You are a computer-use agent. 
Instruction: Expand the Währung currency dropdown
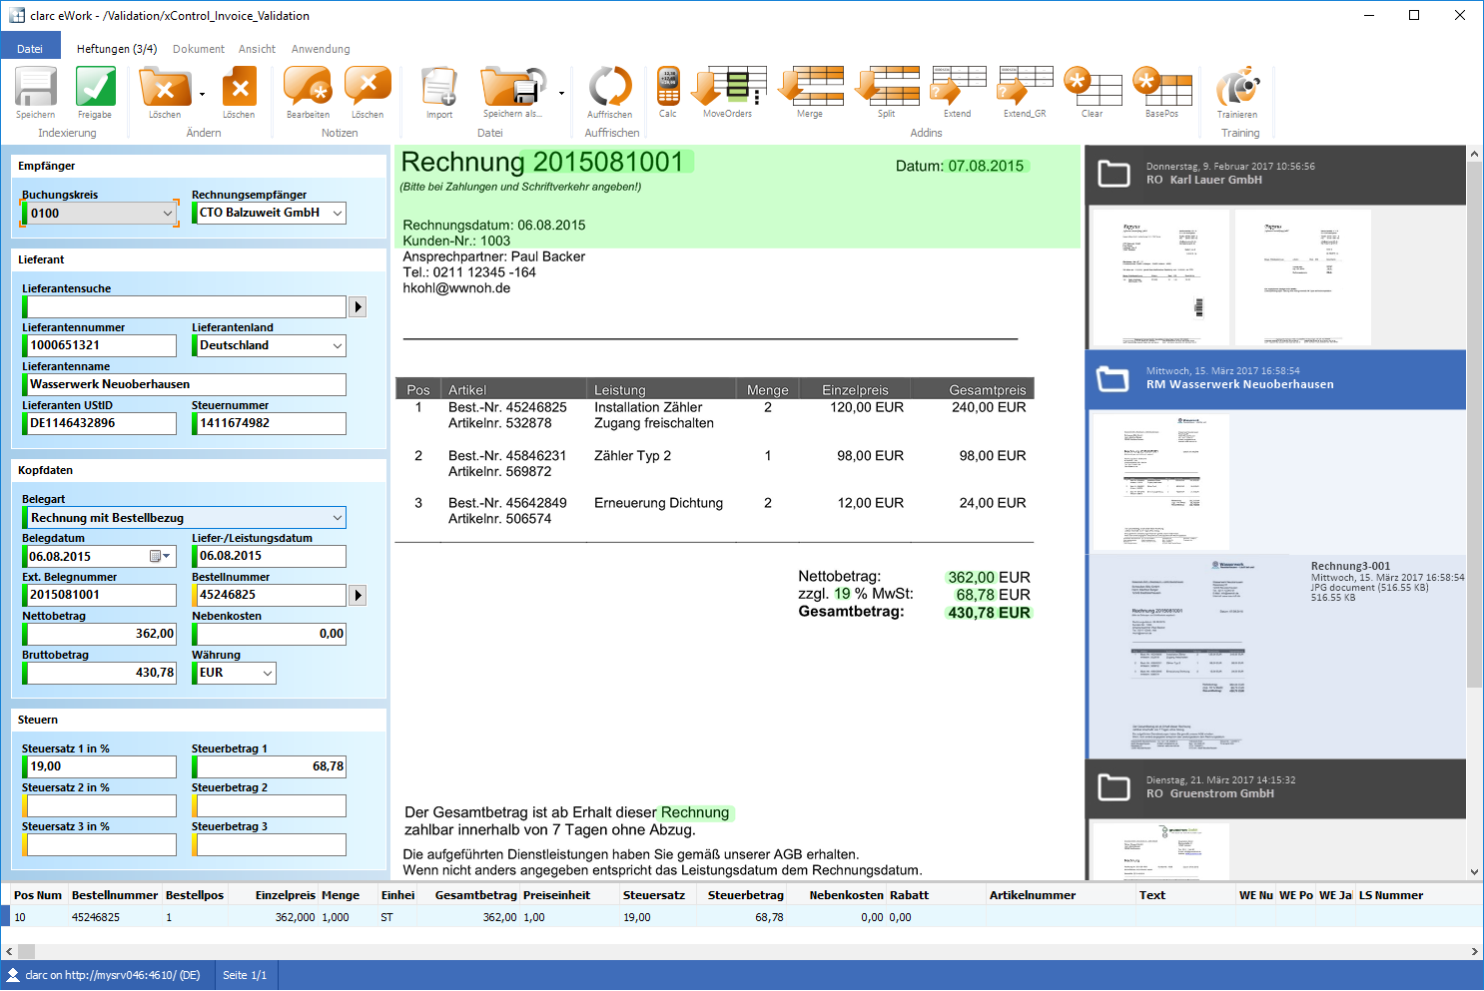tap(268, 674)
